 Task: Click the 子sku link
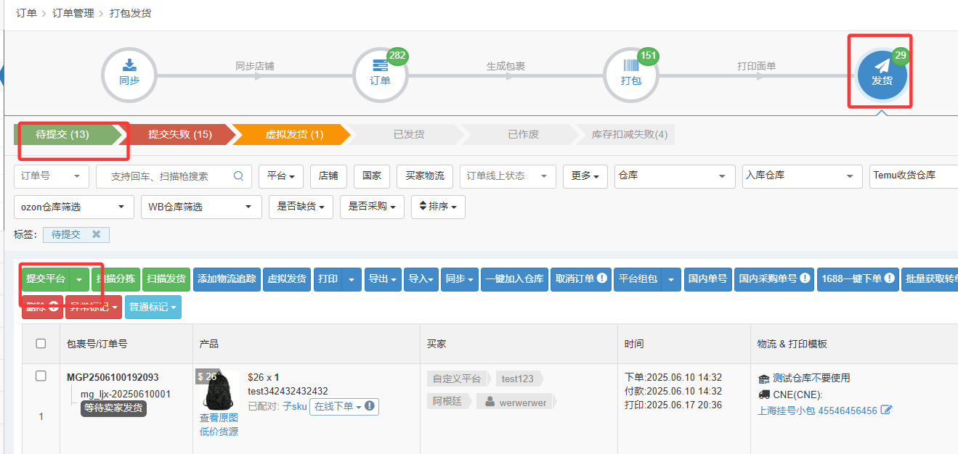[x=294, y=406]
